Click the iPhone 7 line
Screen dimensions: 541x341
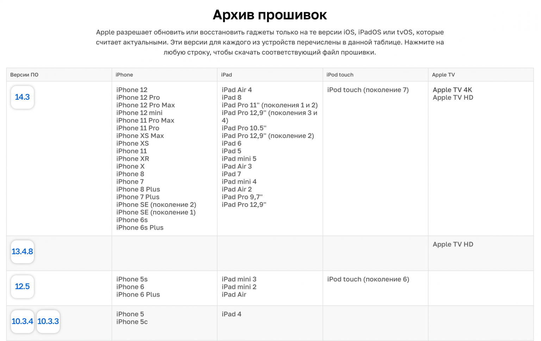click(130, 182)
